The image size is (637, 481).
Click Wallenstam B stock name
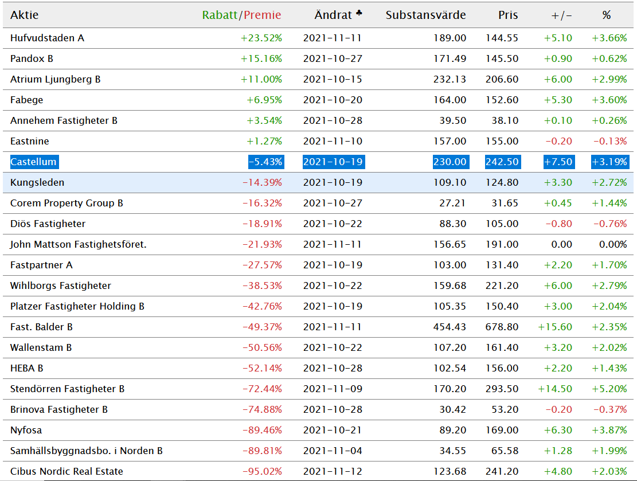(x=41, y=348)
